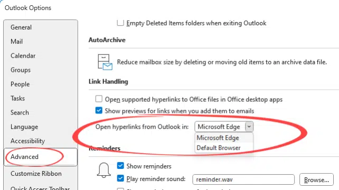Click the reminder.wav sound file field
The width and height of the screenshot is (339, 190).
tap(243, 179)
